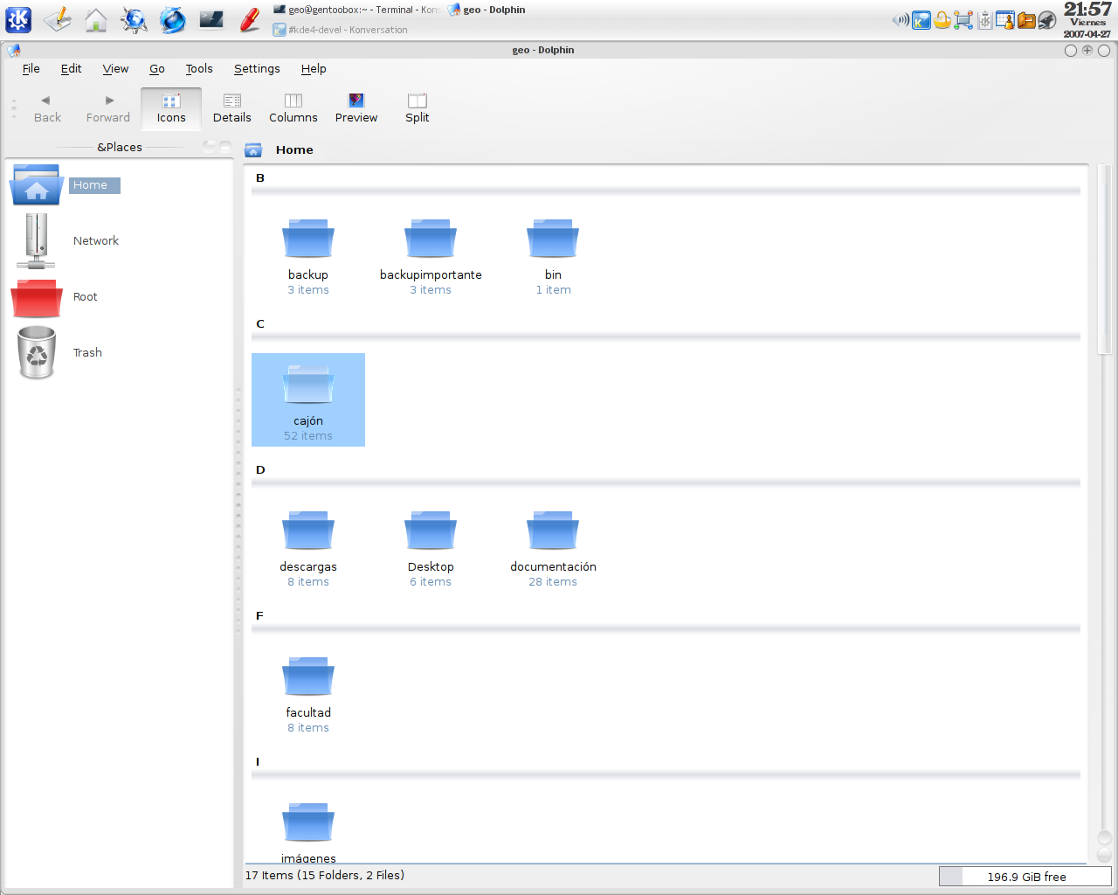Image resolution: width=1118 pixels, height=895 pixels.
Task: Switch to the Terminal Konsole taskbar entry
Action: coord(356,10)
